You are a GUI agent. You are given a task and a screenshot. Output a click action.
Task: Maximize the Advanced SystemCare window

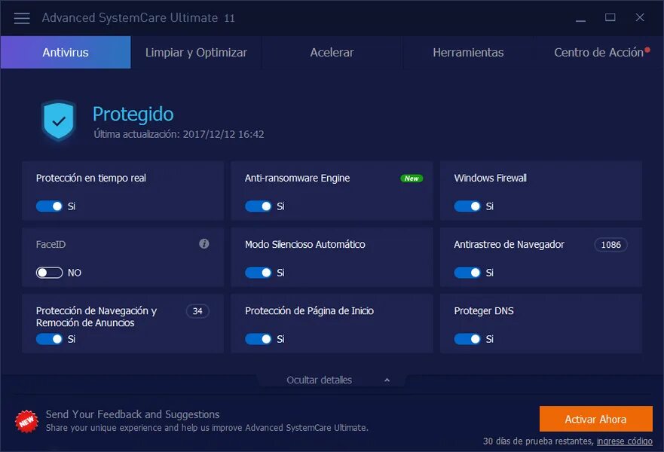[610, 17]
